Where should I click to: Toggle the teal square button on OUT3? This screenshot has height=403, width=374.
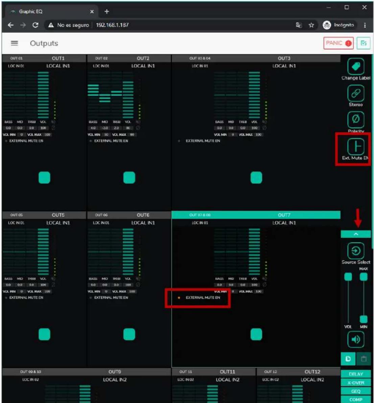click(256, 178)
